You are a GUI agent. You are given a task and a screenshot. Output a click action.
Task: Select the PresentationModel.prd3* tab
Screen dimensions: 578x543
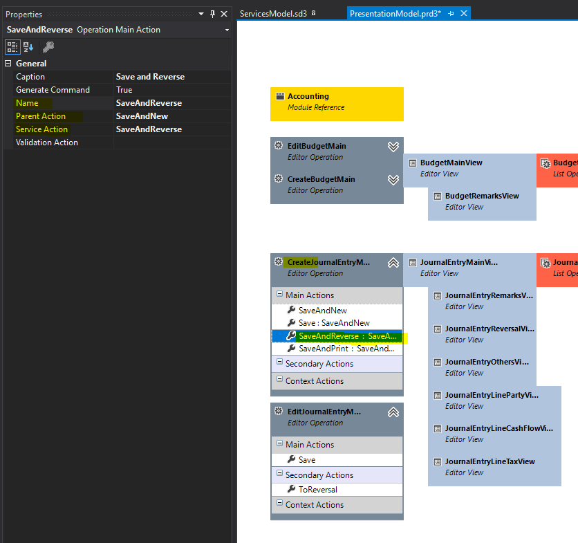coord(395,14)
